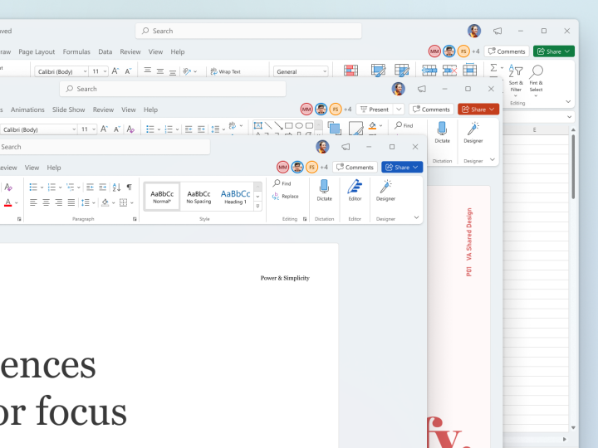Click clear formatting icon in Word
This screenshot has height=448, width=598.
tap(8, 187)
